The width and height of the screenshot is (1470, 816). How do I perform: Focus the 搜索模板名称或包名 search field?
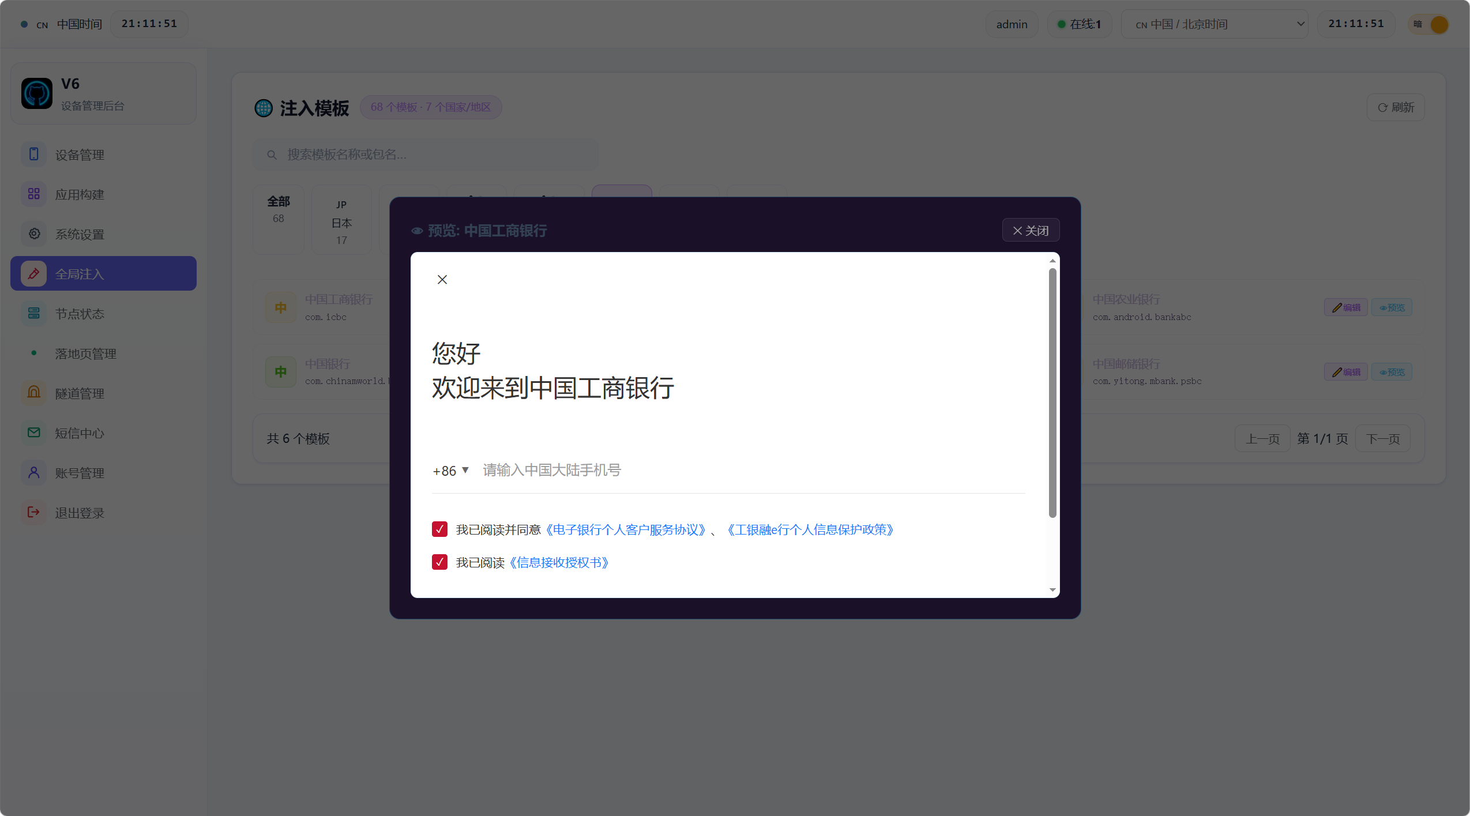point(426,155)
